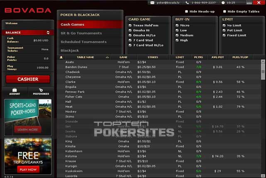
Task: Open the Preferences icon
Action: [x=41, y=90]
